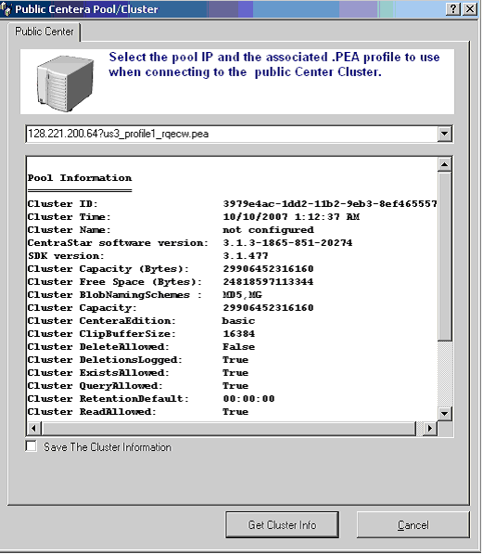Click the Cluster Name 'not configured' value
This screenshot has width=483, height=554.
268,230
